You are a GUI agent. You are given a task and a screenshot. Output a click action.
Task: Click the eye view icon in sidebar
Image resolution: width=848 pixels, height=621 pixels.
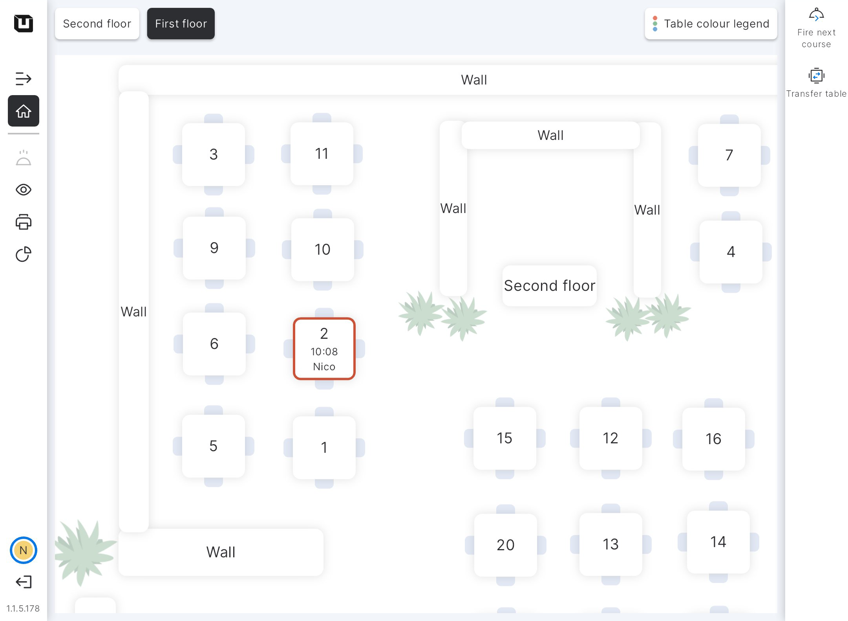tap(24, 190)
